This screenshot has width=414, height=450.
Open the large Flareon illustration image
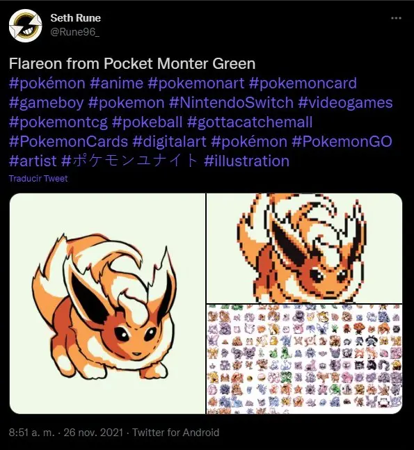pyautogui.click(x=107, y=303)
